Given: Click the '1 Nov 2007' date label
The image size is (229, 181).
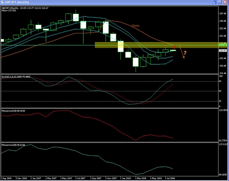Looking at the screenshot, I should [111, 178].
